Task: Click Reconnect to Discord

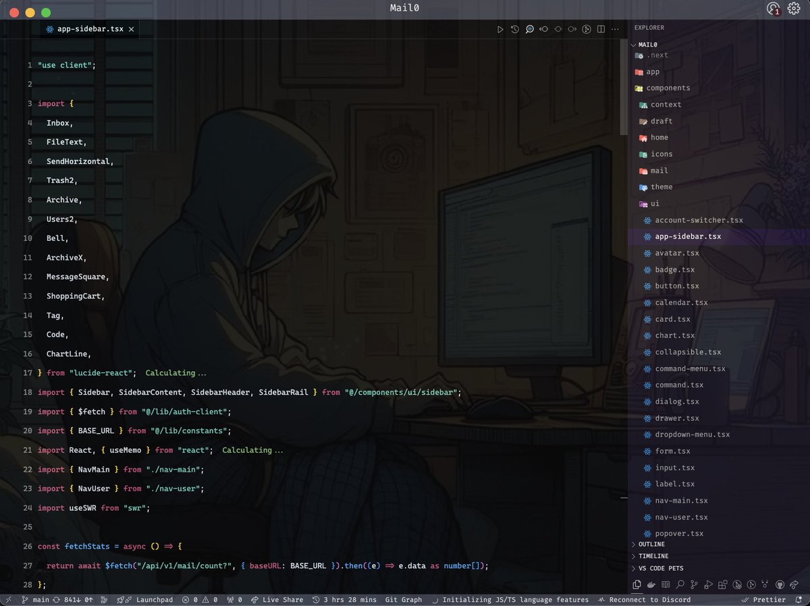Action: point(644,599)
